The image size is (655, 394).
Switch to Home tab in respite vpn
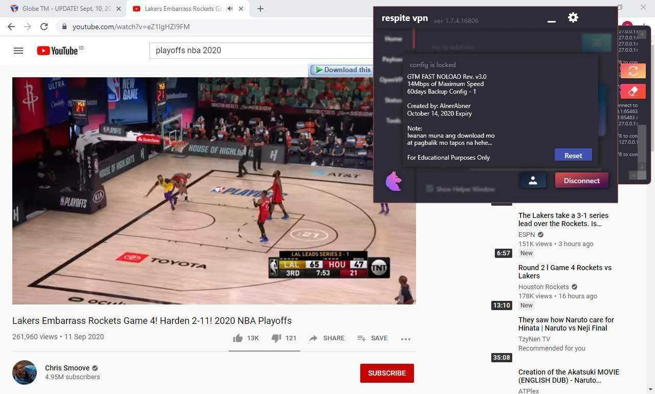click(394, 39)
